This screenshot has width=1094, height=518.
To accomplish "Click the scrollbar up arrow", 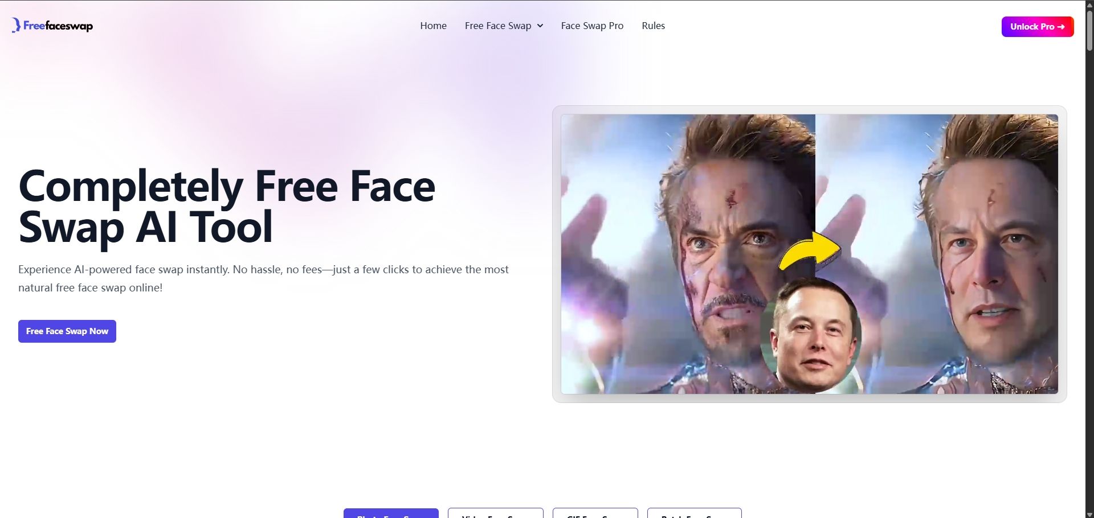I will click(x=1089, y=5).
